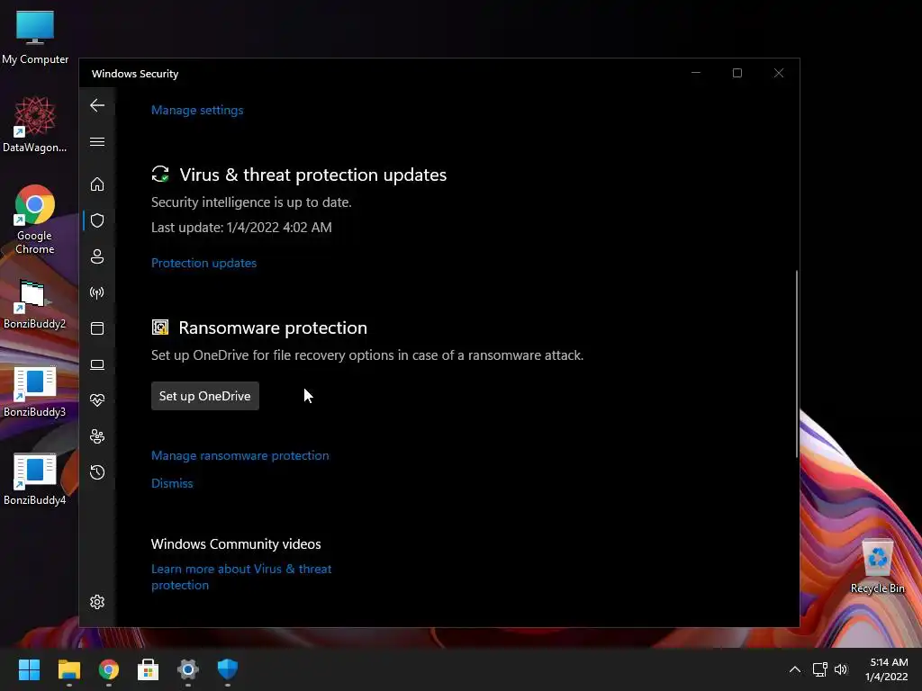The width and height of the screenshot is (922, 691).
Task: Open File Explorer from taskbar
Action: tap(68, 669)
